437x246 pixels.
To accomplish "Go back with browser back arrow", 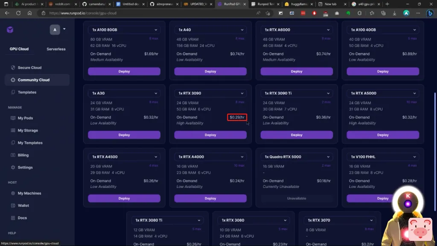I will (x=7, y=13).
